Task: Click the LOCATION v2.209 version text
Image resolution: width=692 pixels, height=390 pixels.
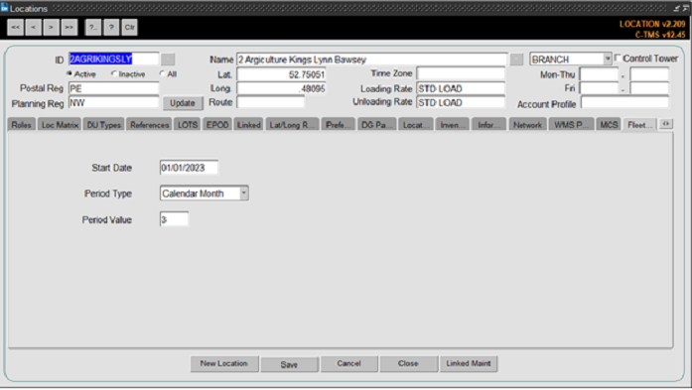Action: pyautogui.click(x=652, y=24)
